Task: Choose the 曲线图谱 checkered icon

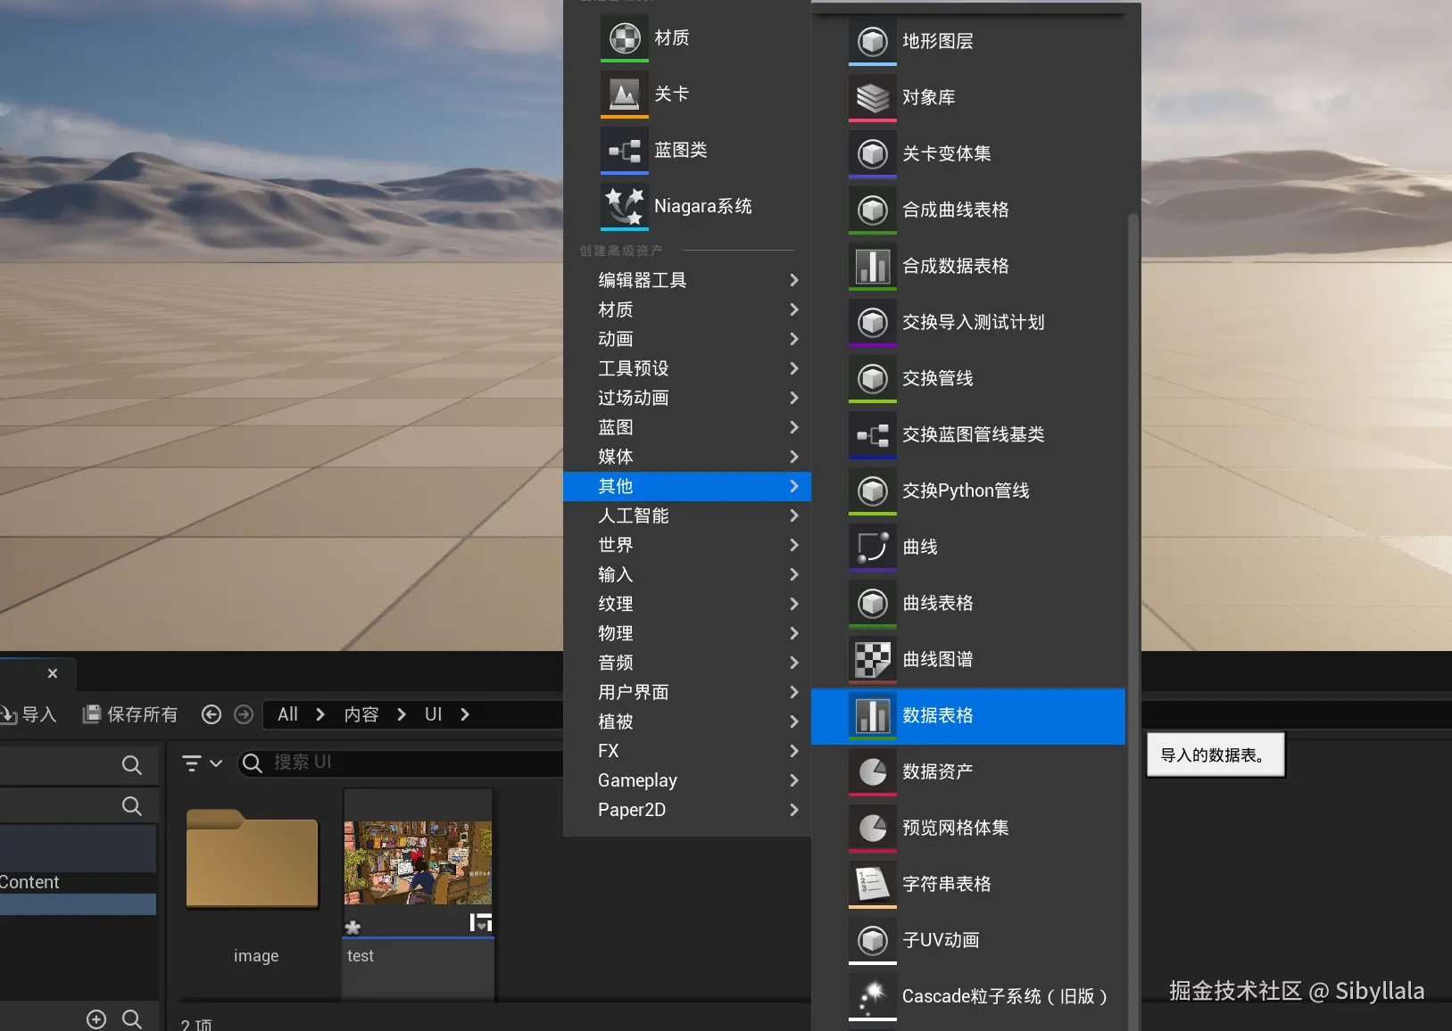Action: pos(872,659)
